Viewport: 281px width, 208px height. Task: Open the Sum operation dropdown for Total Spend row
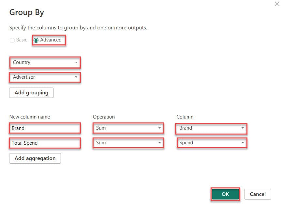(128, 143)
